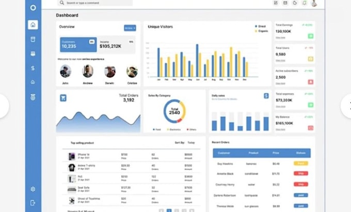351x212 pixels.
Task: Click the Product column header in Recent Orders
Action: coord(253,153)
